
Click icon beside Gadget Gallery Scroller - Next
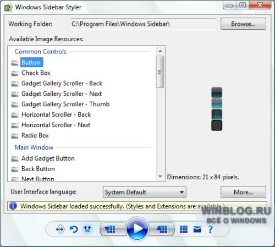click(x=15, y=94)
